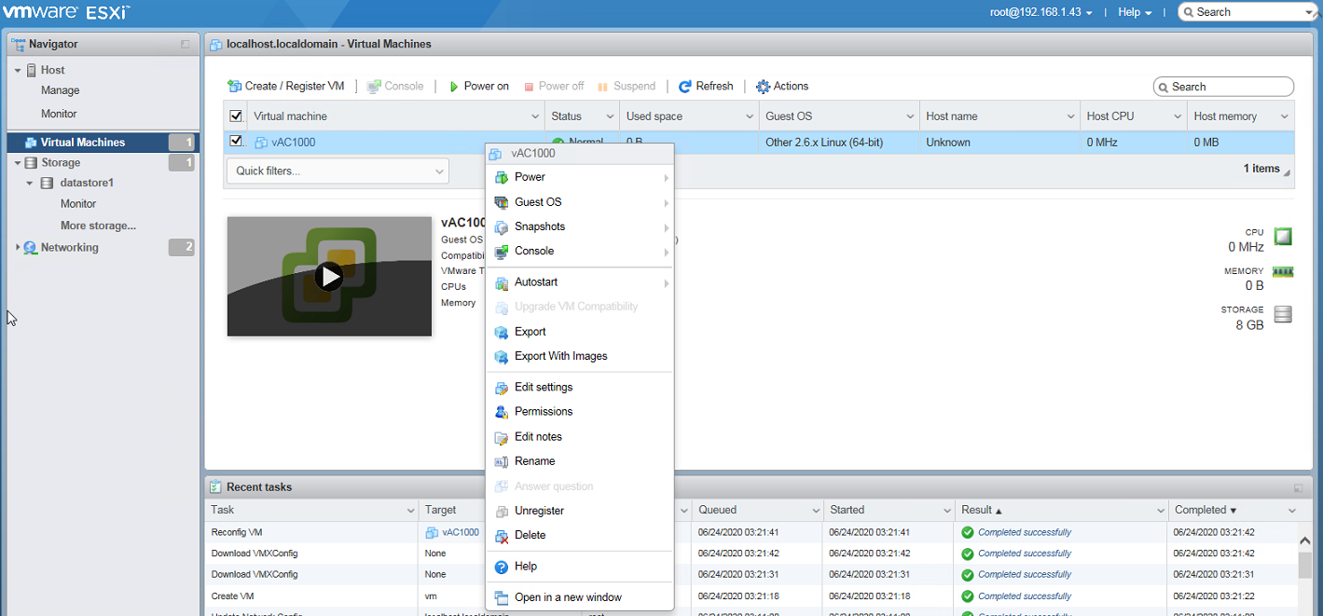
Task: Maximize the Recent tasks panel icon
Action: point(1298,487)
